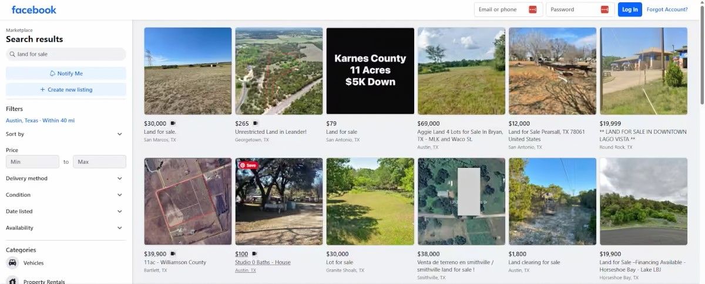
Task: Expand the Sort by filter
Action: pyautogui.click(x=119, y=134)
